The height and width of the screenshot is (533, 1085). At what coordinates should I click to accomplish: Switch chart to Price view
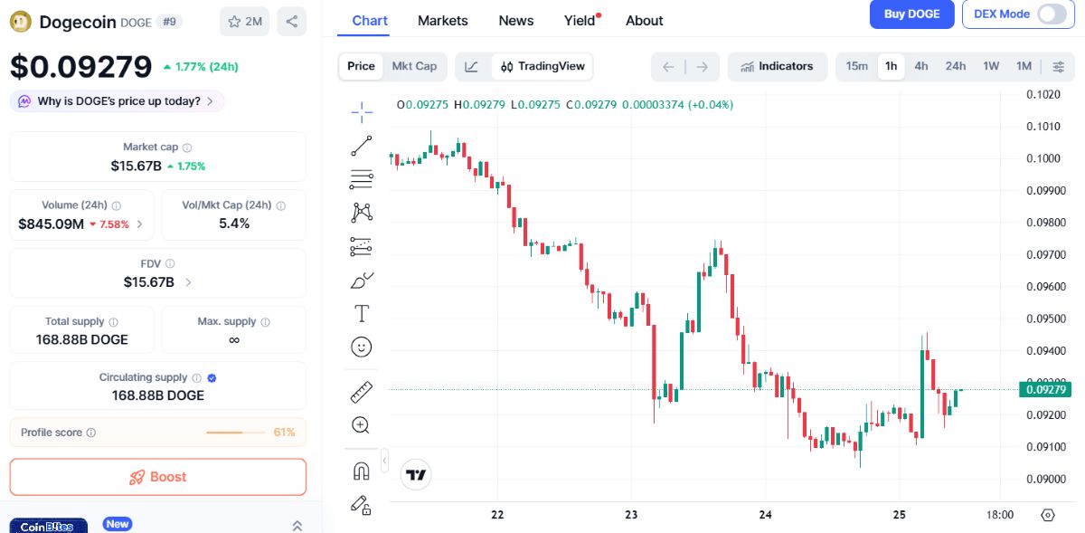[x=361, y=66]
